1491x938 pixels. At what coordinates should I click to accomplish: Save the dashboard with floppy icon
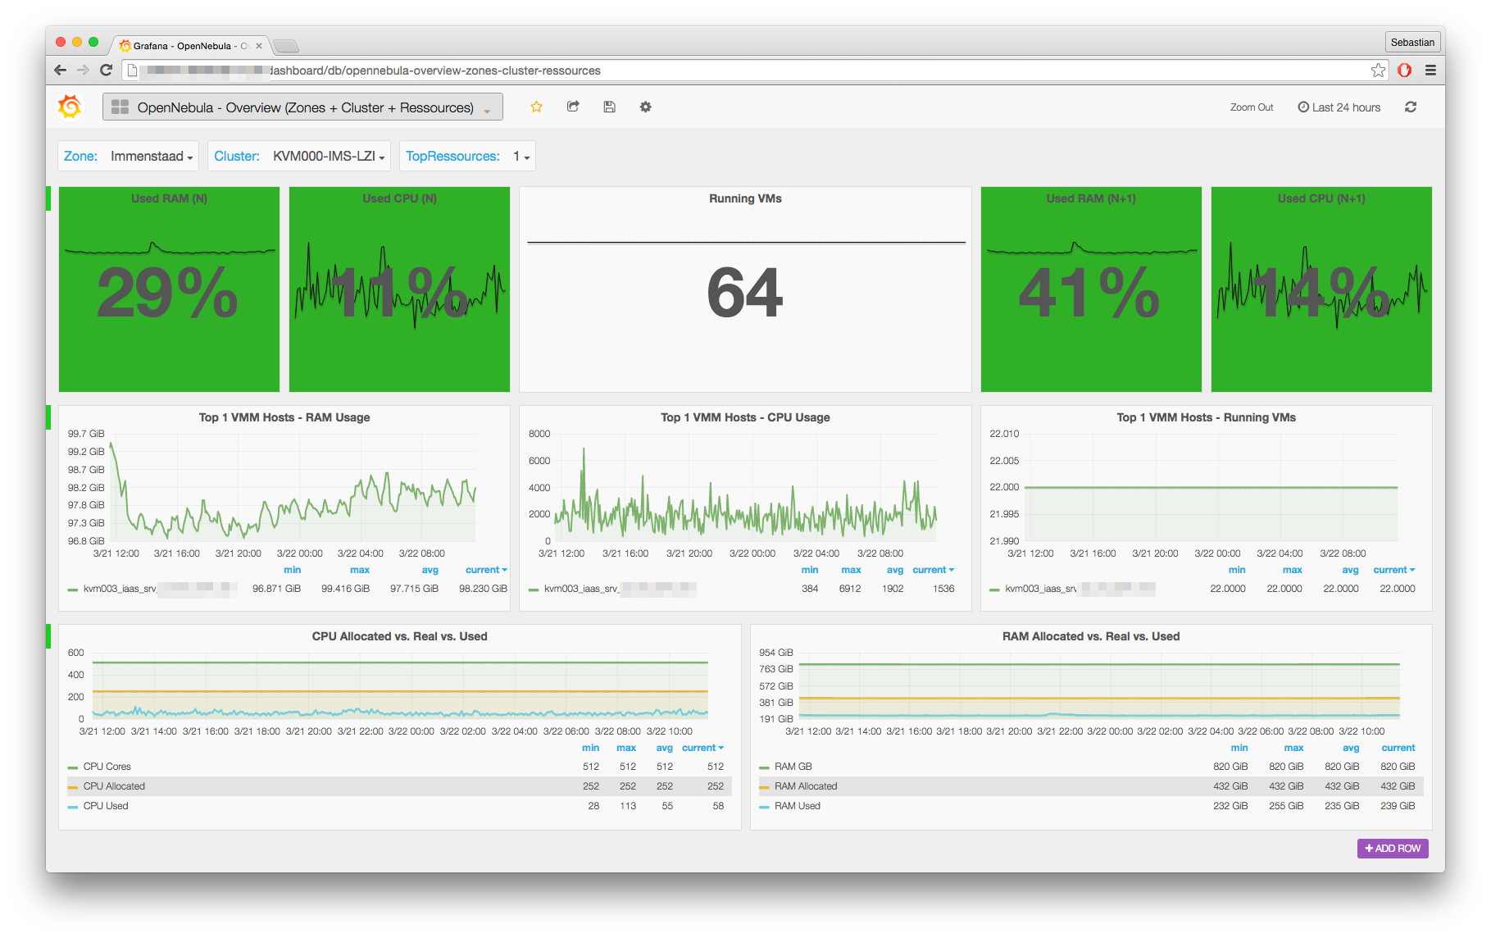click(x=609, y=107)
